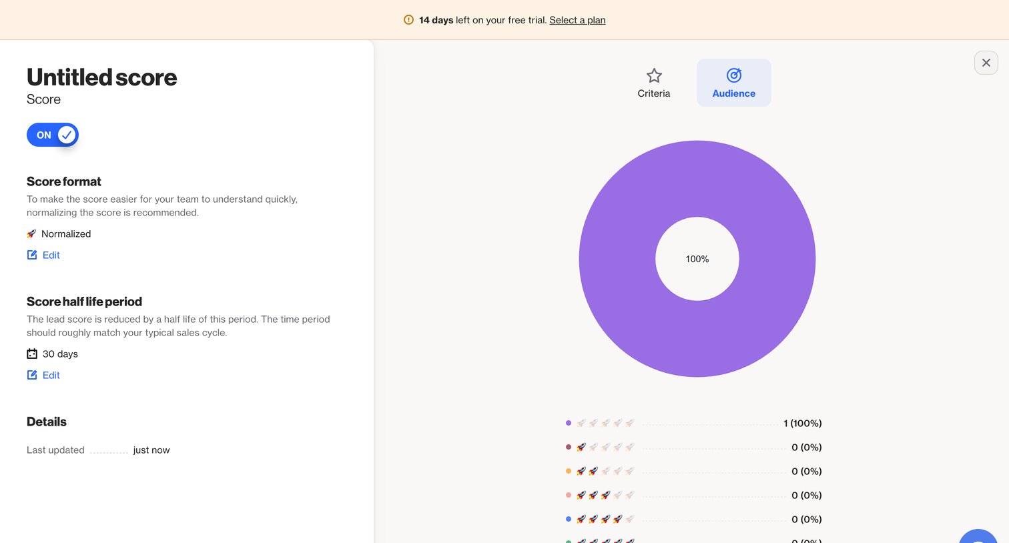Switch to the Audience tab
1009x543 pixels.
pos(734,83)
